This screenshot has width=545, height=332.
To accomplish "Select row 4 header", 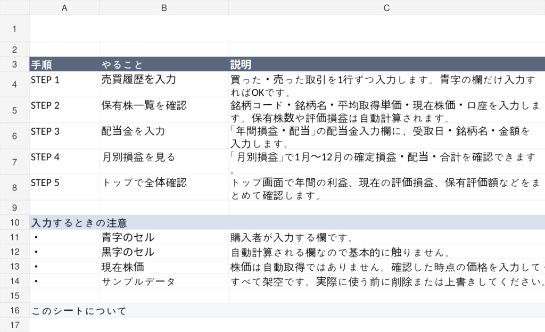I will (x=14, y=85).
